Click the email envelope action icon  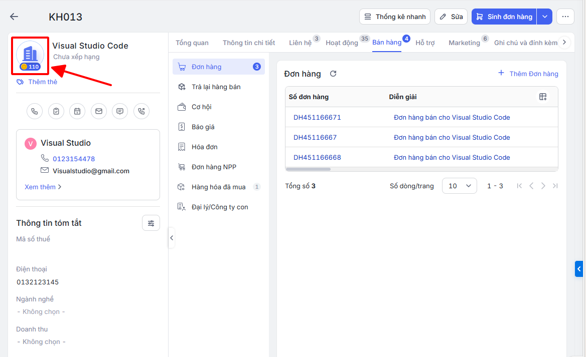point(99,111)
